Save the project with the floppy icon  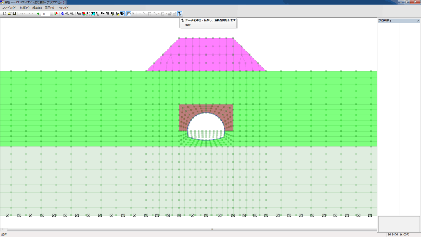pyautogui.click(x=14, y=14)
